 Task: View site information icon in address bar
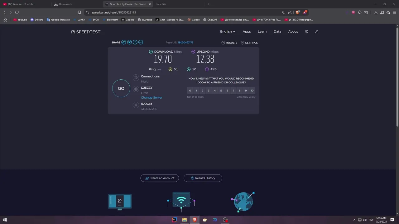(x=88, y=12)
